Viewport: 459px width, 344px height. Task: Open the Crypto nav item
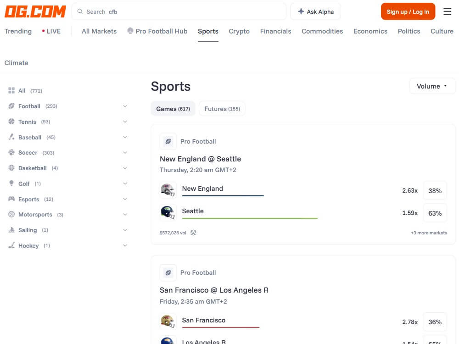pyautogui.click(x=239, y=31)
